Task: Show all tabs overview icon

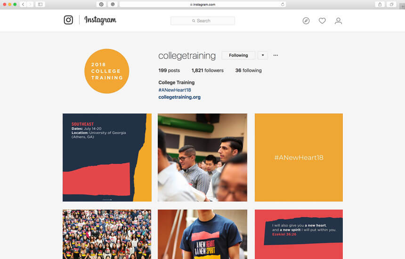Action: [391, 4]
